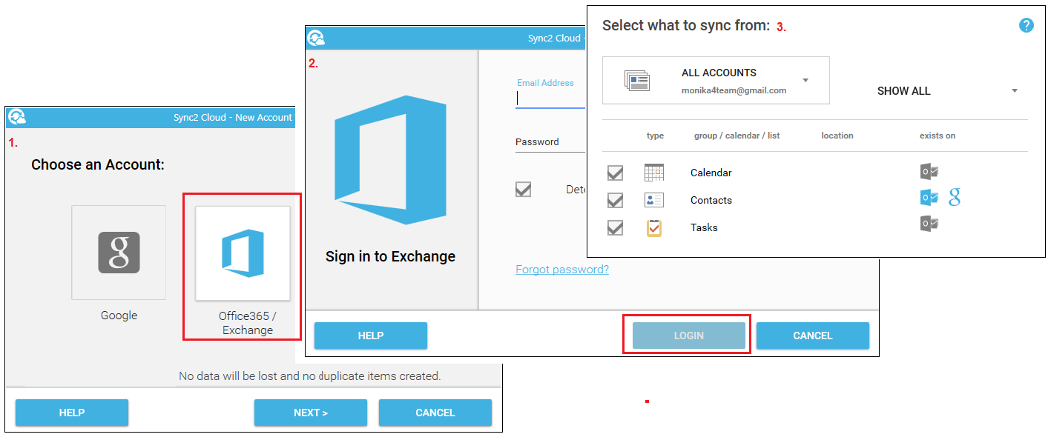The width and height of the screenshot is (1051, 437).
Task: Click the blue Outlook icon in Contacts row
Action: pos(929,198)
